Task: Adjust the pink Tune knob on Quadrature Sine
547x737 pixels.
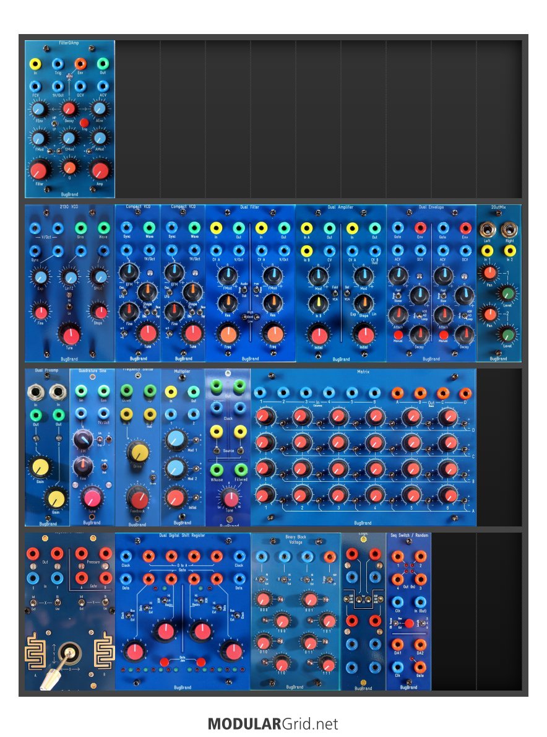Action: pos(92,498)
